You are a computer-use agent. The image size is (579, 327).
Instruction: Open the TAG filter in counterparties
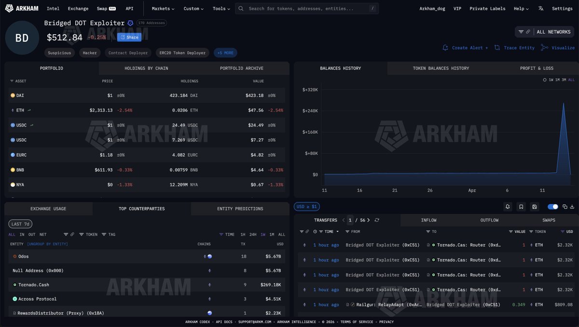(109, 234)
